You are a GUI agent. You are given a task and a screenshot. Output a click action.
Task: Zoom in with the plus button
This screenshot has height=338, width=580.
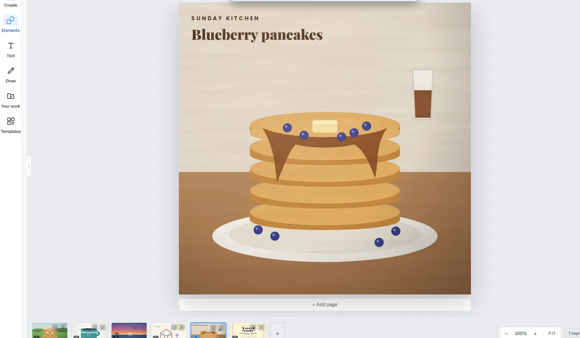click(535, 334)
